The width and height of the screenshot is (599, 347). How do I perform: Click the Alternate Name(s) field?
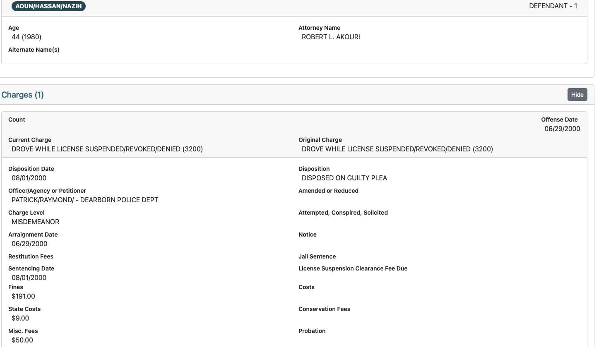pyautogui.click(x=34, y=50)
